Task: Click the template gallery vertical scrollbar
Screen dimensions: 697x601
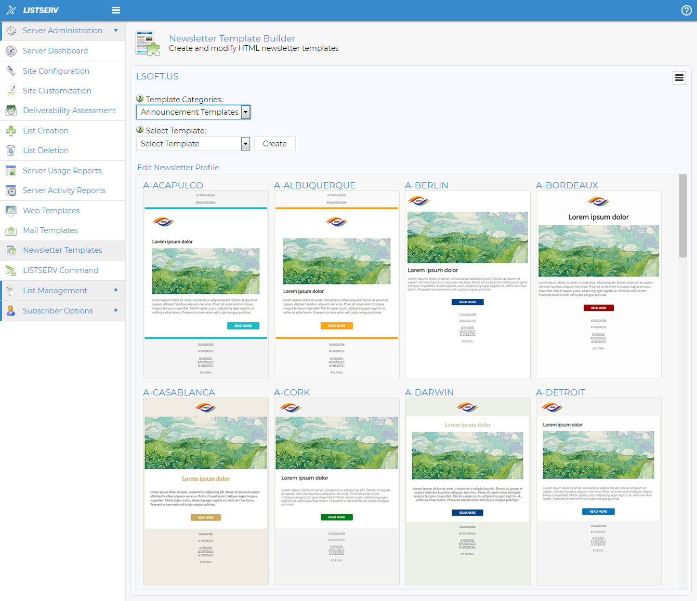Action: [x=682, y=216]
